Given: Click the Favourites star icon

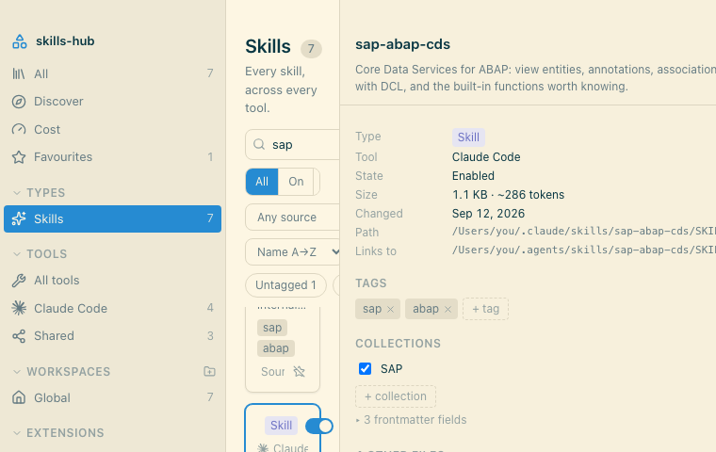Looking at the screenshot, I should (19, 157).
